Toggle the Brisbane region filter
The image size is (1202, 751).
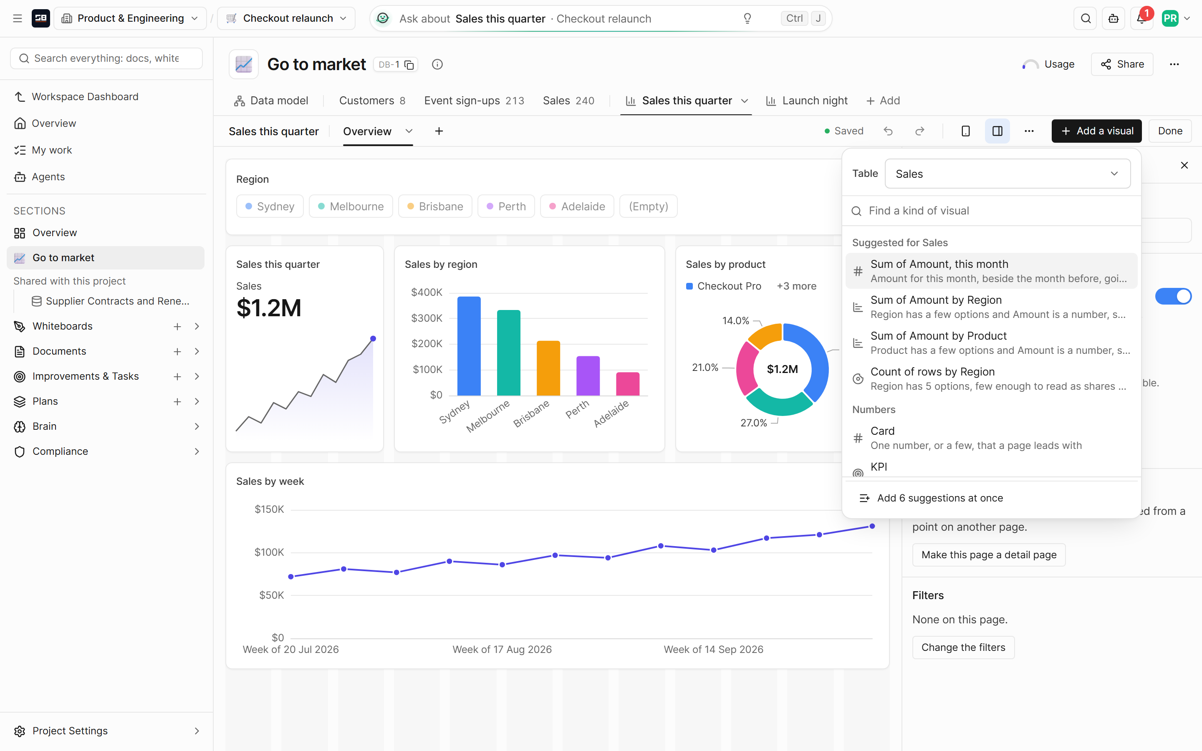click(434, 206)
